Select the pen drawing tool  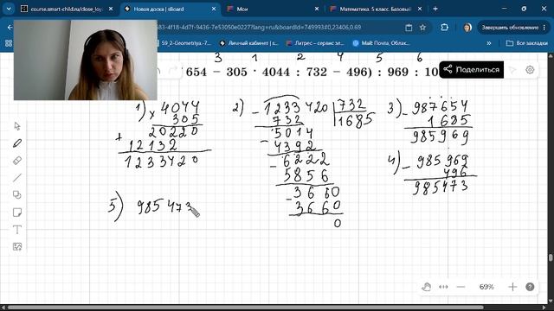pos(17,143)
